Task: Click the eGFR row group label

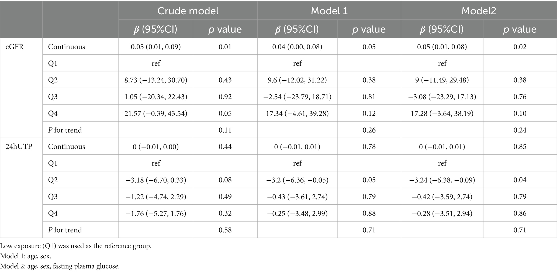Action: [x=15, y=47]
